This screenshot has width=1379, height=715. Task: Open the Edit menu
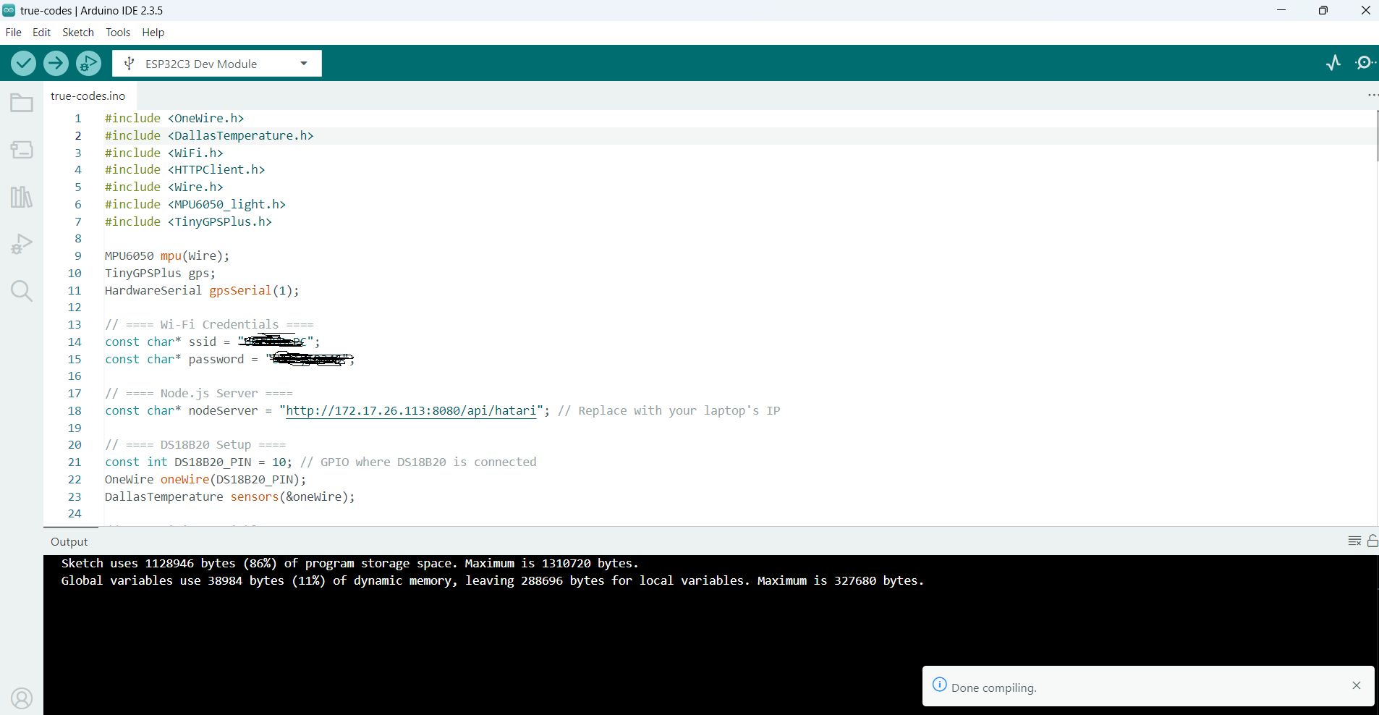pos(41,33)
